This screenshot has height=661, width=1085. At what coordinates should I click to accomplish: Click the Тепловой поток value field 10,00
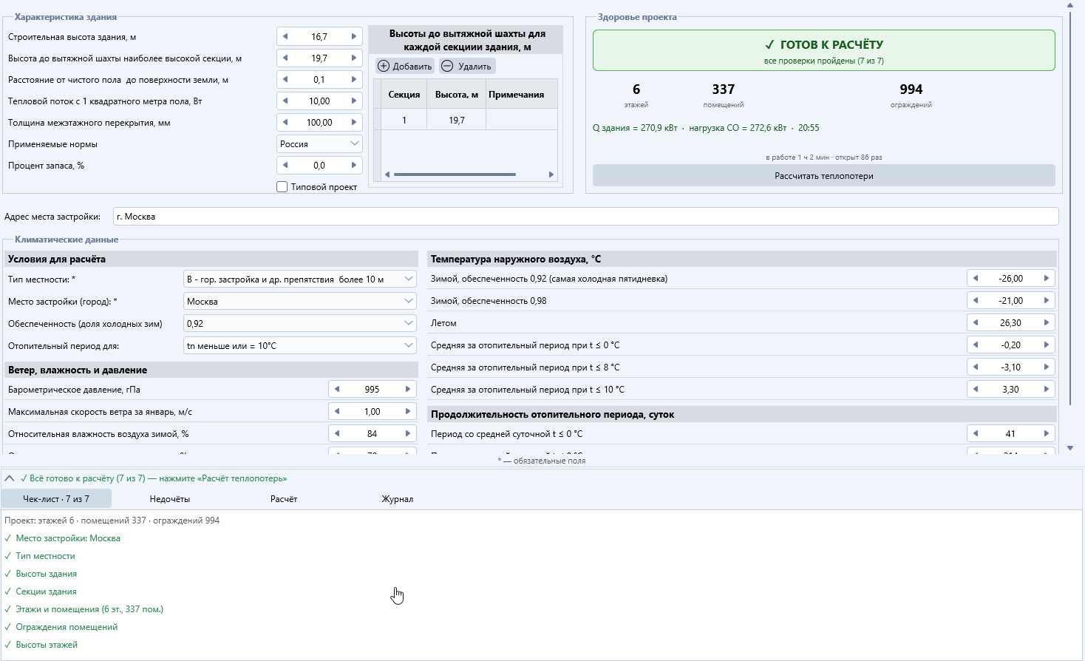tap(319, 101)
